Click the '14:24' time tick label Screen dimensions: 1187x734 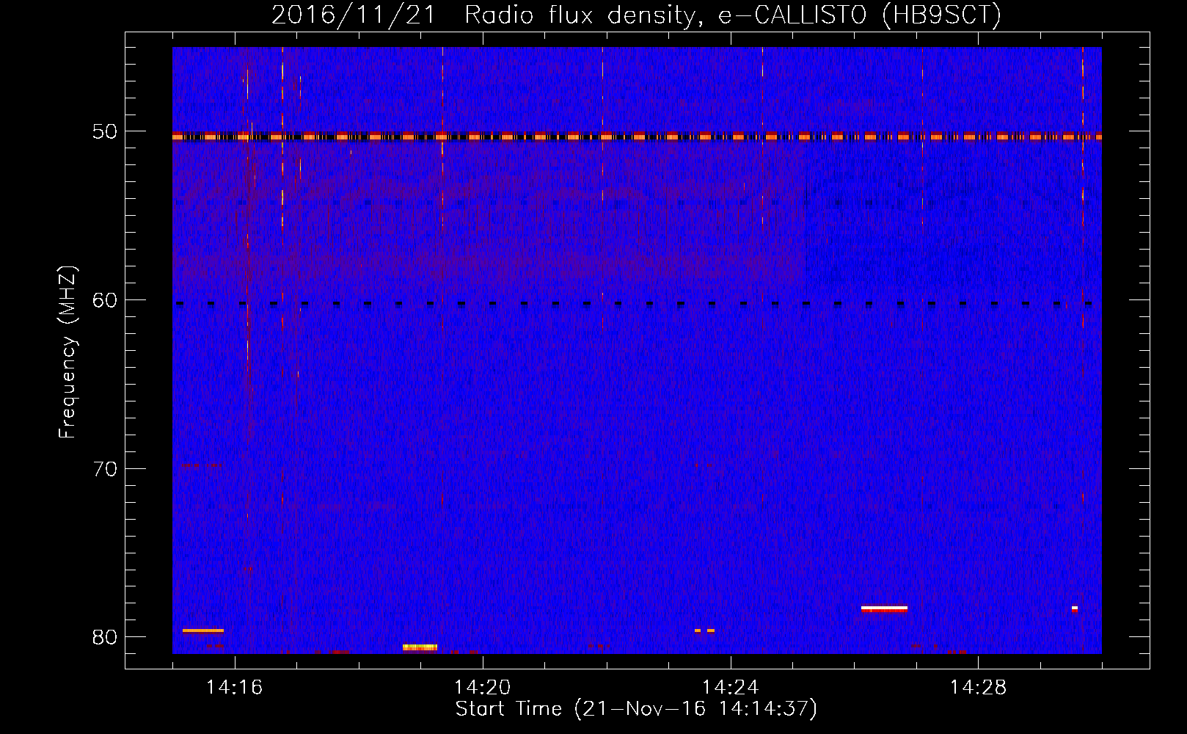point(730,688)
